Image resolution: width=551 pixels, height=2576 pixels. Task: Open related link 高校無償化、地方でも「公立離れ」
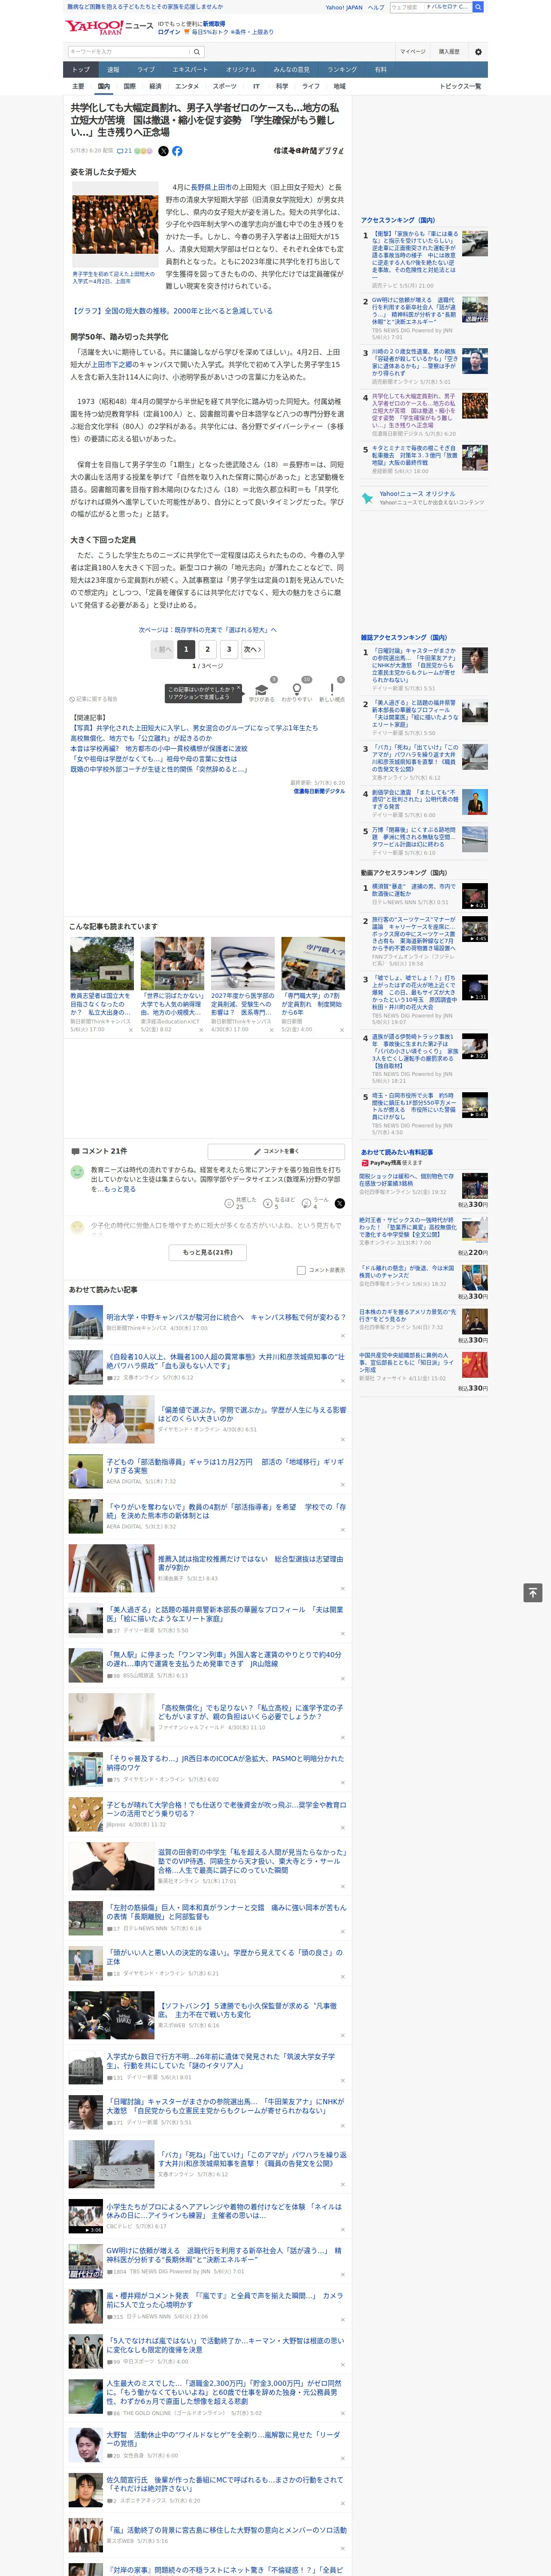[141, 738]
